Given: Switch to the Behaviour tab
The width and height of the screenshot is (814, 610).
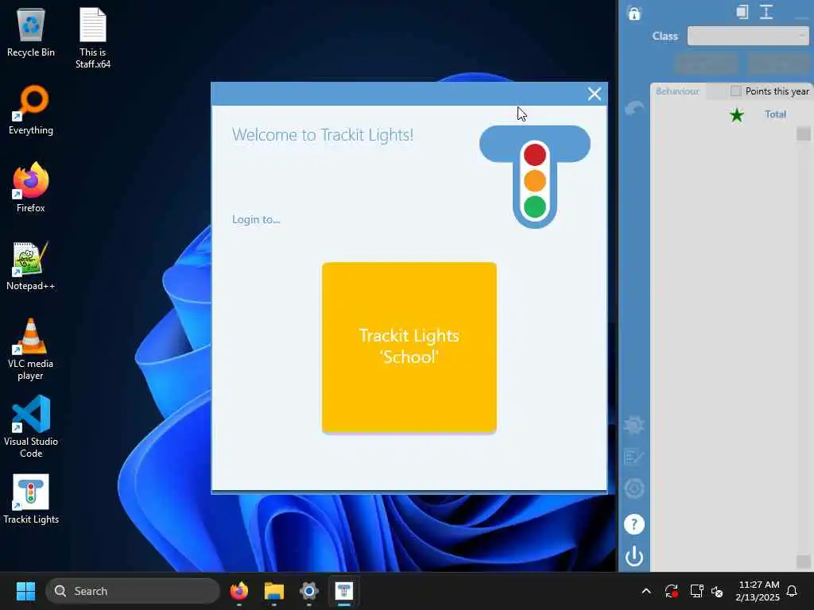Looking at the screenshot, I should click(677, 91).
